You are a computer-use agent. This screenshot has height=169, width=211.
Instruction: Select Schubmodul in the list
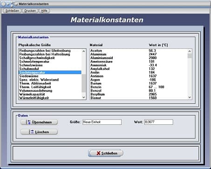[50, 69]
